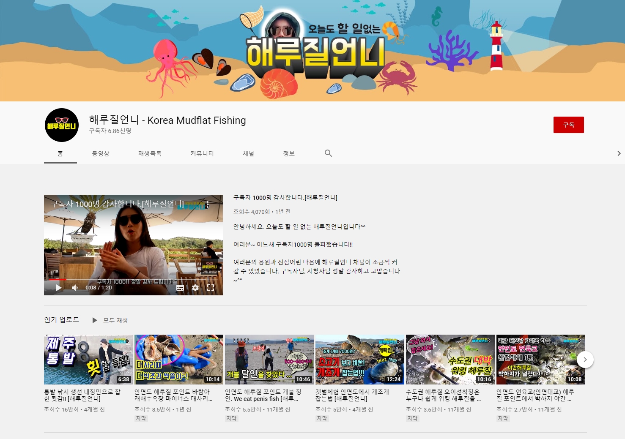This screenshot has width=625, height=439.
Task: Switch to the 동영상 tab
Action: (x=101, y=153)
